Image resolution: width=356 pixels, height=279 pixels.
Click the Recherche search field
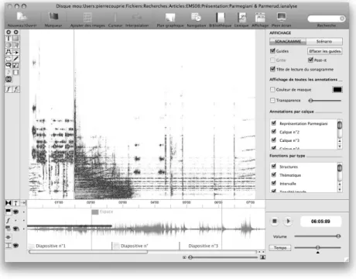tap(327, 19)
